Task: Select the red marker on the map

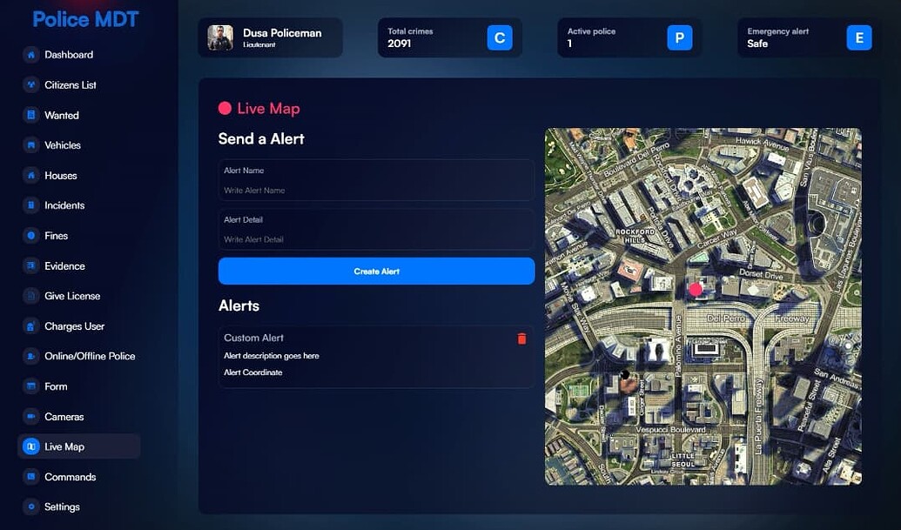Action: (697, 287)
